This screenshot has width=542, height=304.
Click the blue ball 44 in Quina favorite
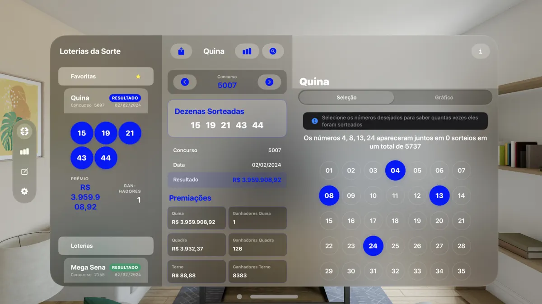[x=106, y=158]
